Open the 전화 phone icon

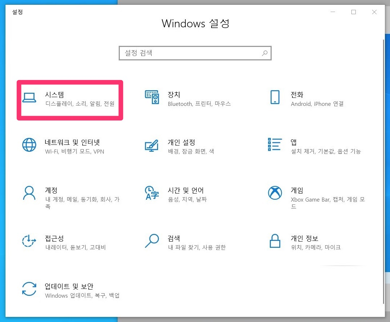click(x=275, y=97)
